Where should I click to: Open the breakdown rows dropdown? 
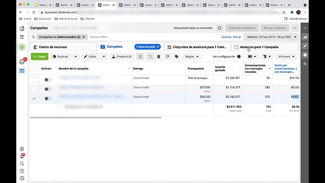tap(267, 56)
